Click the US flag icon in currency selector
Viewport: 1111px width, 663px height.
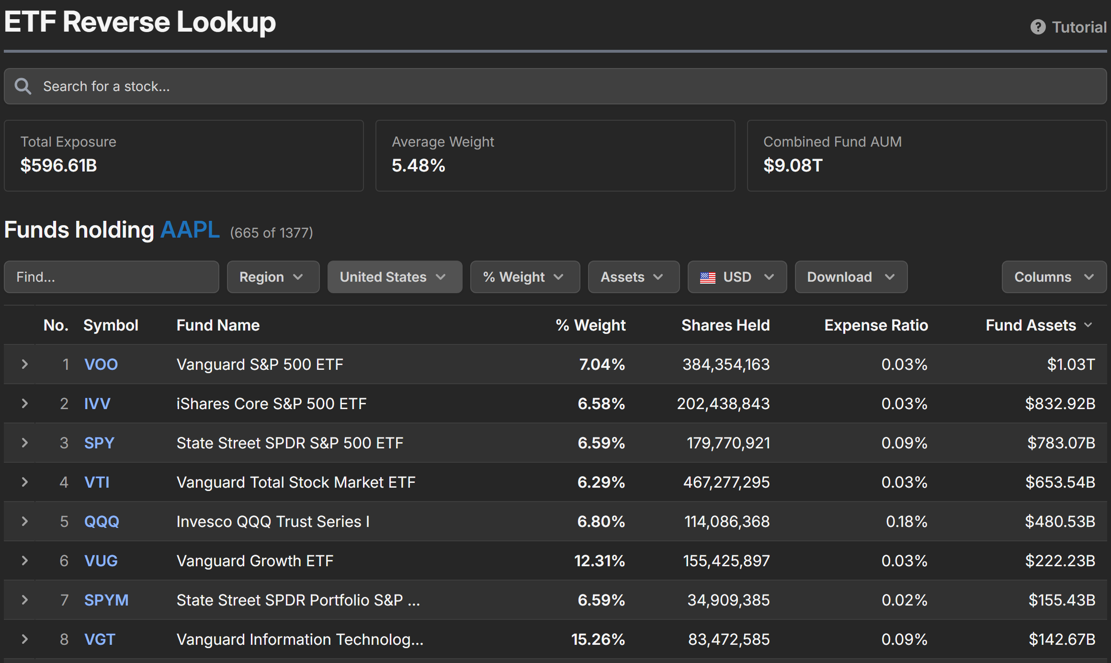pos(707,277)
